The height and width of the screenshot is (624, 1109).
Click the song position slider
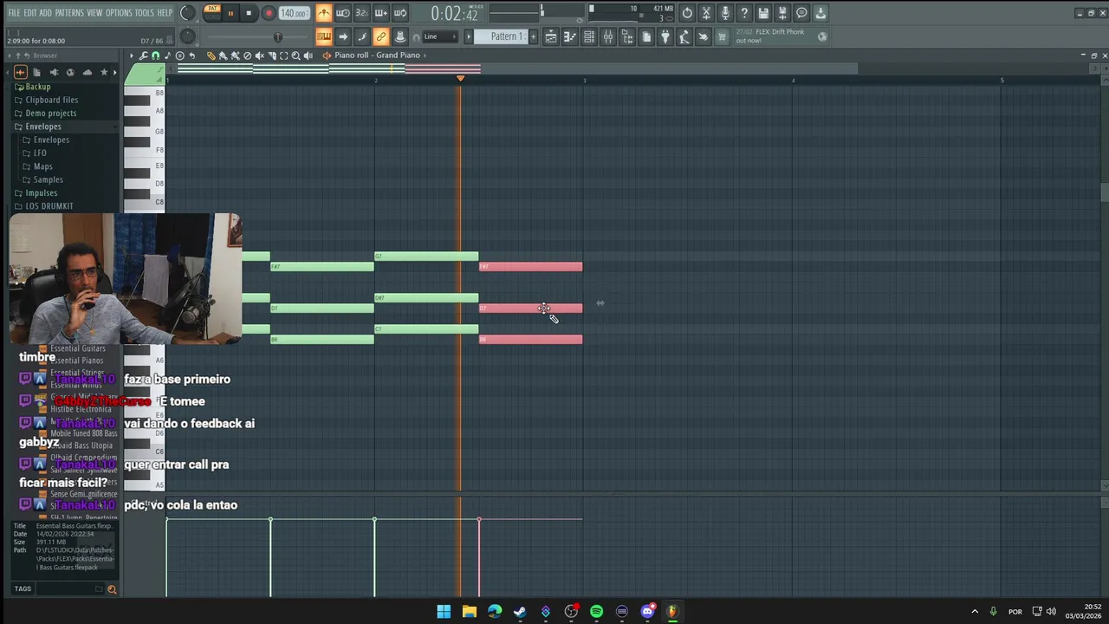(x=257, y=36)
